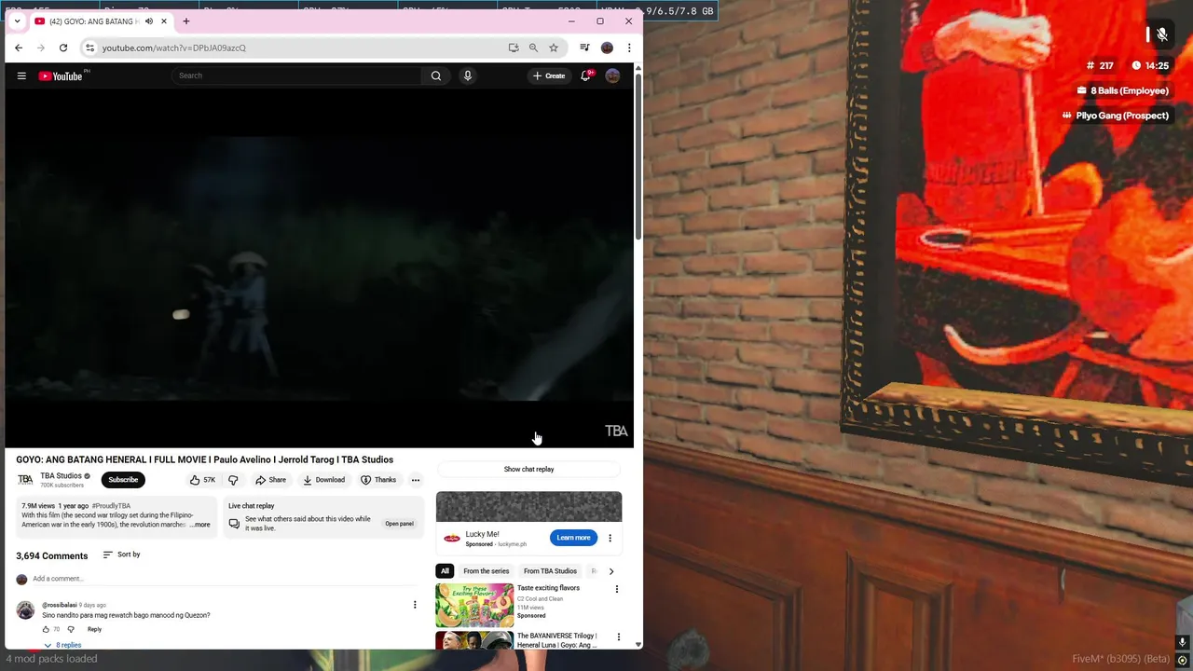Click the Add a comment field
Image resolution: width=1193 pixels, height=671 pixels.
click(x=224, y=579)
